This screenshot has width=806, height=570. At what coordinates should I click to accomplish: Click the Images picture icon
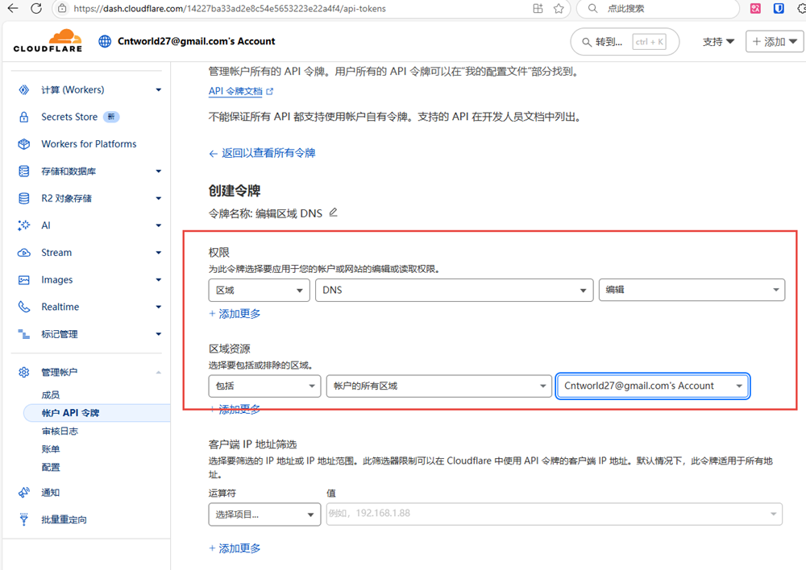tap(23, 280)
